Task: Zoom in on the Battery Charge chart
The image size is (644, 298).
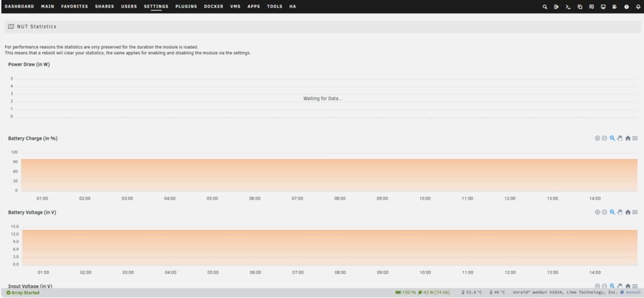Action: (x=598, y=138)
